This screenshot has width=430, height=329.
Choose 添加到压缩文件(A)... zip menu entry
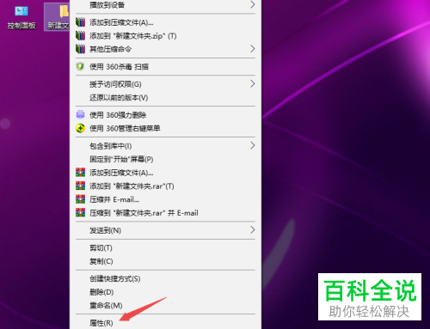pyautogui.click(x=165, y=22)
